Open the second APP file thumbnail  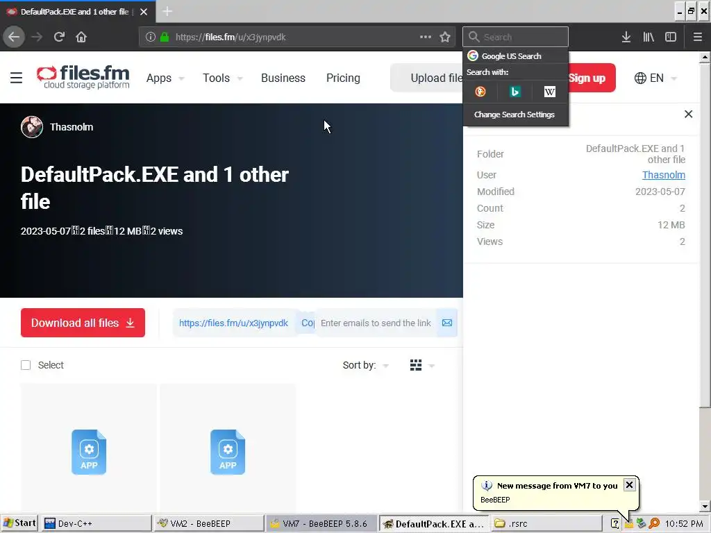pos(228,452)
